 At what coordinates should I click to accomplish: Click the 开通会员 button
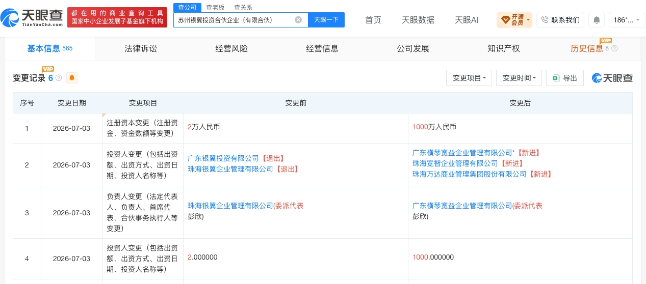tap(514, 20)
